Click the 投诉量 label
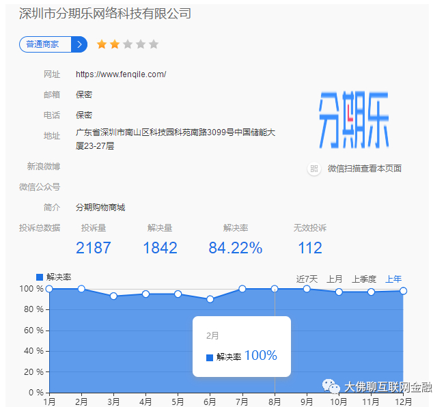 click(x=94, y=228)
